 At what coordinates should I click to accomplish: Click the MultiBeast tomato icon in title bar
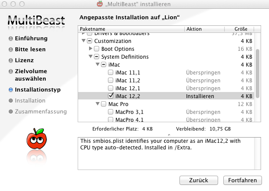pos(100,4)
